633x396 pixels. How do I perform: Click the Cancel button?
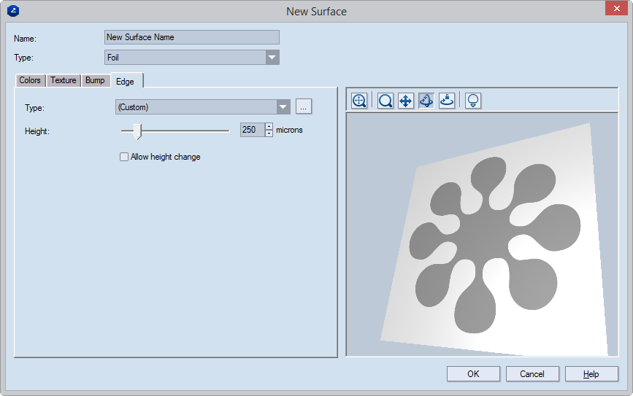pyautogui.click(x=532, y=374)
